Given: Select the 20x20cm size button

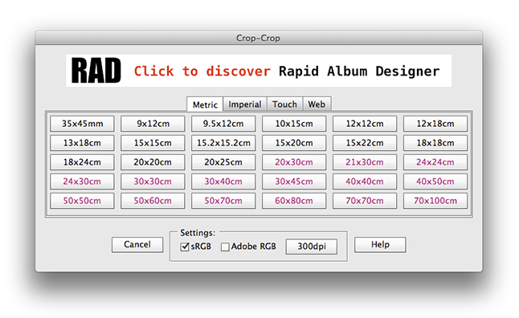Looking at the screenshot, I should click(153, 162).
